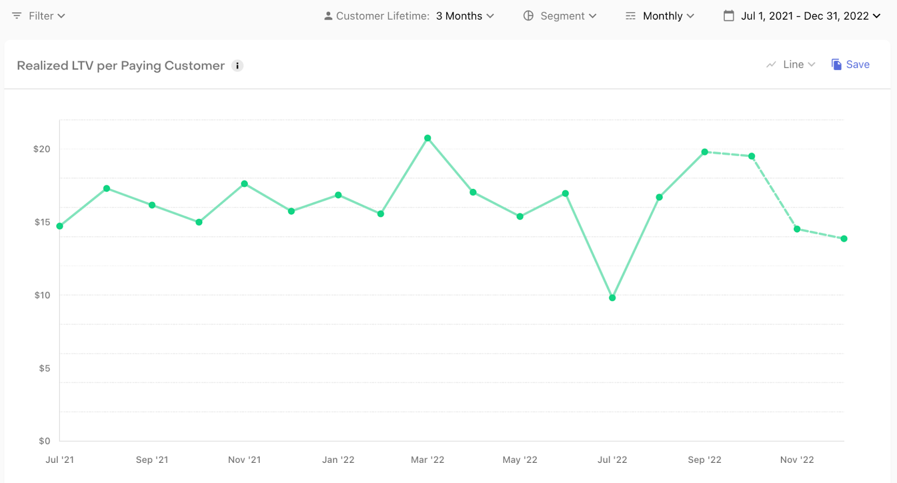Click the filter lines icon
The width and height of the screenshot is (897, 483).
click(x=17, y=16)
